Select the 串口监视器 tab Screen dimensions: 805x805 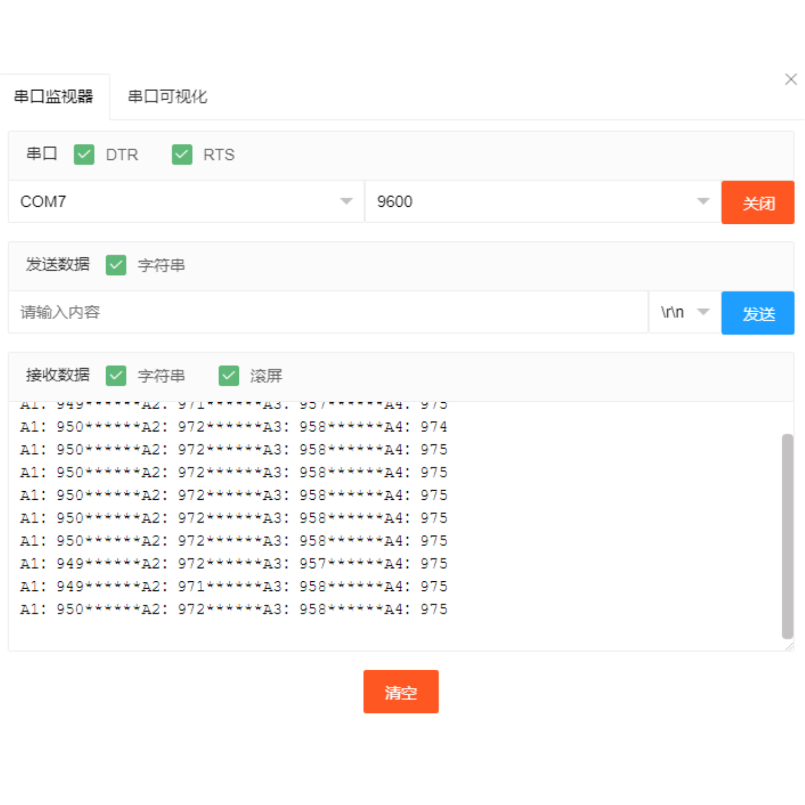point(54,96)
